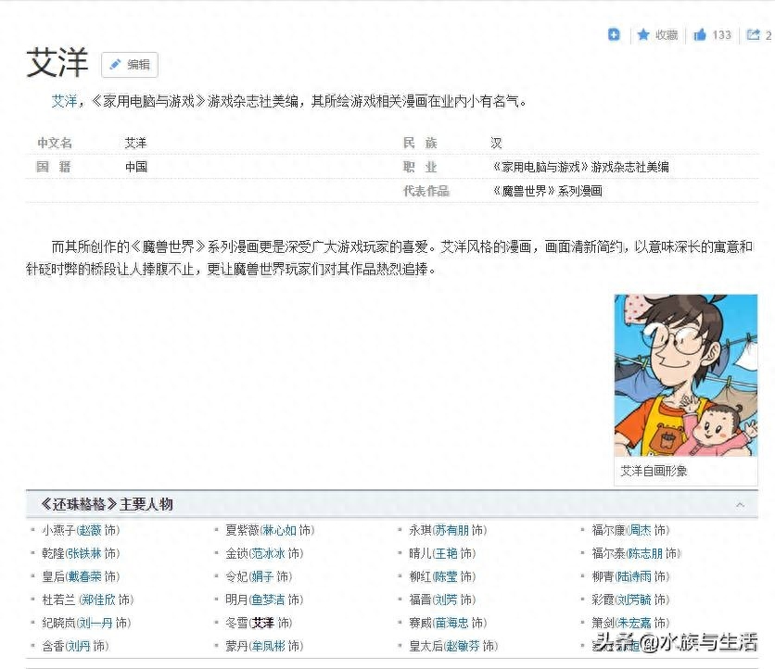Click the 艾洋 page title heading
775x669 pixels.
coord(57,63)
